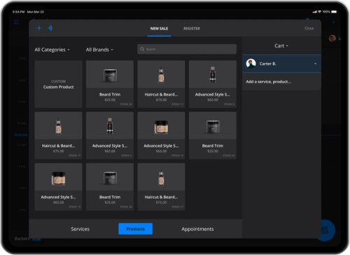Select the middle-row Beard Trim card
350x255 pixels.
point(213,136)
